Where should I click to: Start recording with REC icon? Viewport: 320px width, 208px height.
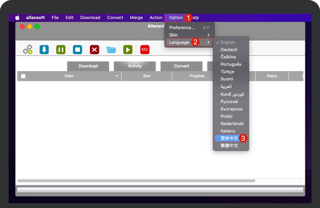tap(145, 50)
